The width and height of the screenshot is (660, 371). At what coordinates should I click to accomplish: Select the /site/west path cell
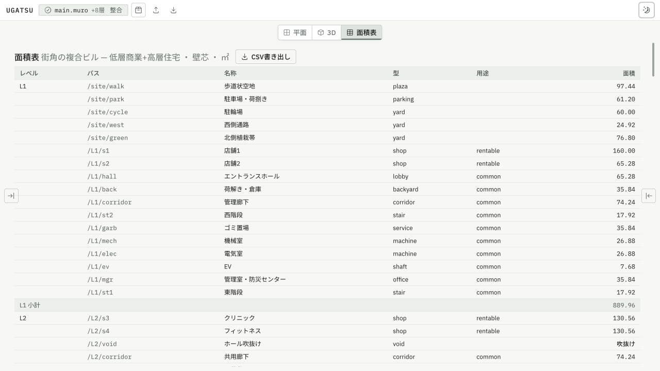pos(106,125)
